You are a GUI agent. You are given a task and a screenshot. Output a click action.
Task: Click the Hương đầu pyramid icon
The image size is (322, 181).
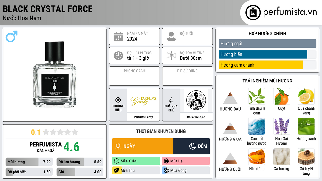[230, 98]
